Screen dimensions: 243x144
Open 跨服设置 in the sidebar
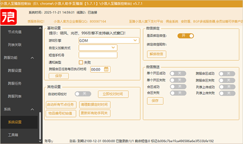pos(15,70)
